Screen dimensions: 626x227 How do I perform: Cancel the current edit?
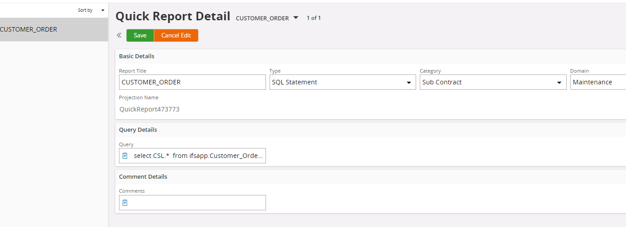coord(176,36)
